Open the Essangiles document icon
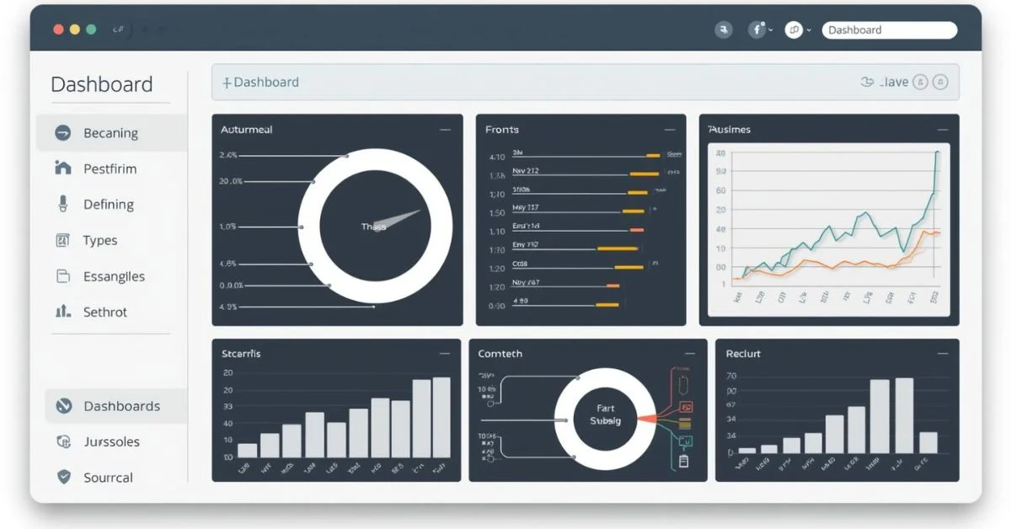Screen dimensions: 1011x529 tap(63, 275)
